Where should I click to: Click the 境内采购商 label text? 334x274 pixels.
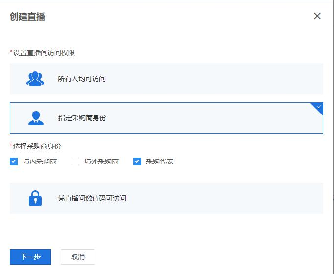pos(39,161)
